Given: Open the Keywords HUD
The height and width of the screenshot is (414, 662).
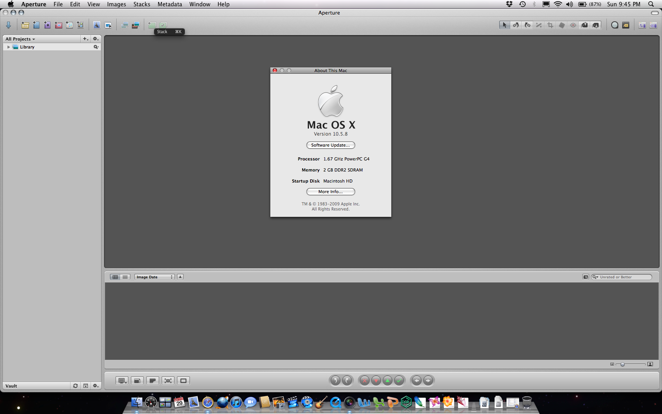Looking at the screenshot, I should tap(626, 25).
